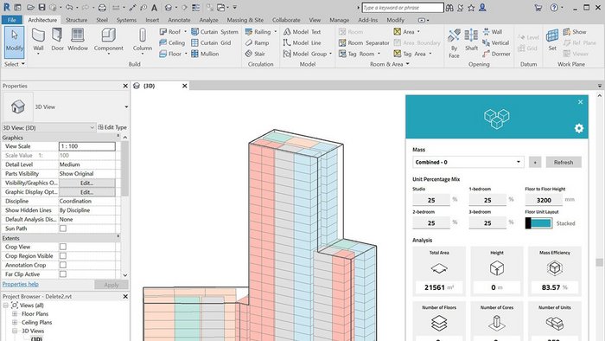The image size is (605, 341).
Task: Open the 3D View: {3D} instance dropdown
Action: (x=48, y=127)
